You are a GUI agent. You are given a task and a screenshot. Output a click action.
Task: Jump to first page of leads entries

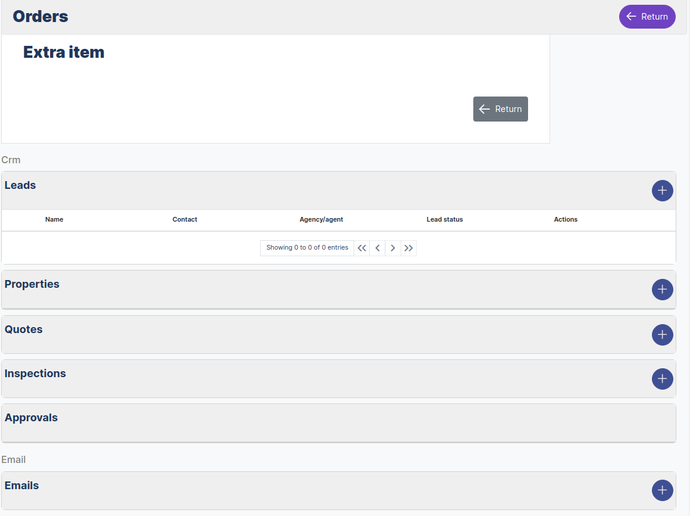coord(362,248)
